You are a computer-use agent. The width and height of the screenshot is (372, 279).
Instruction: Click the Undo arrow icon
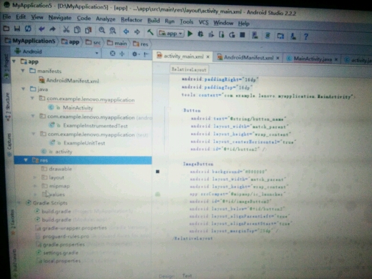(41, 29)
